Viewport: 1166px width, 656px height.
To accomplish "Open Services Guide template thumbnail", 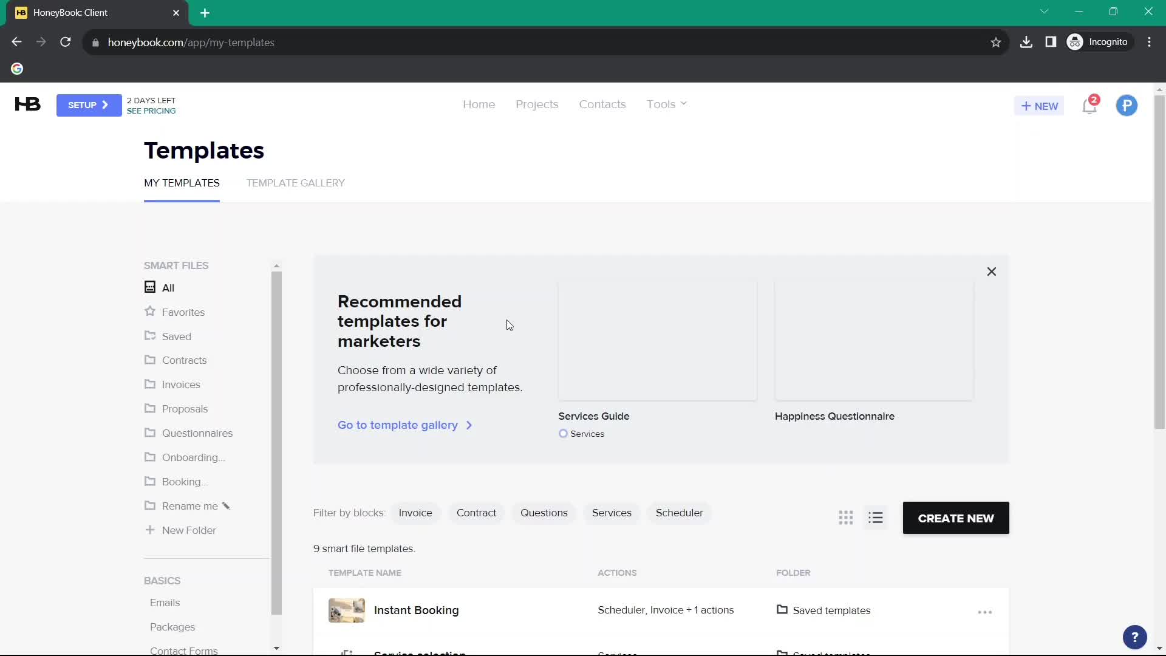I will [x=657, y=341].
